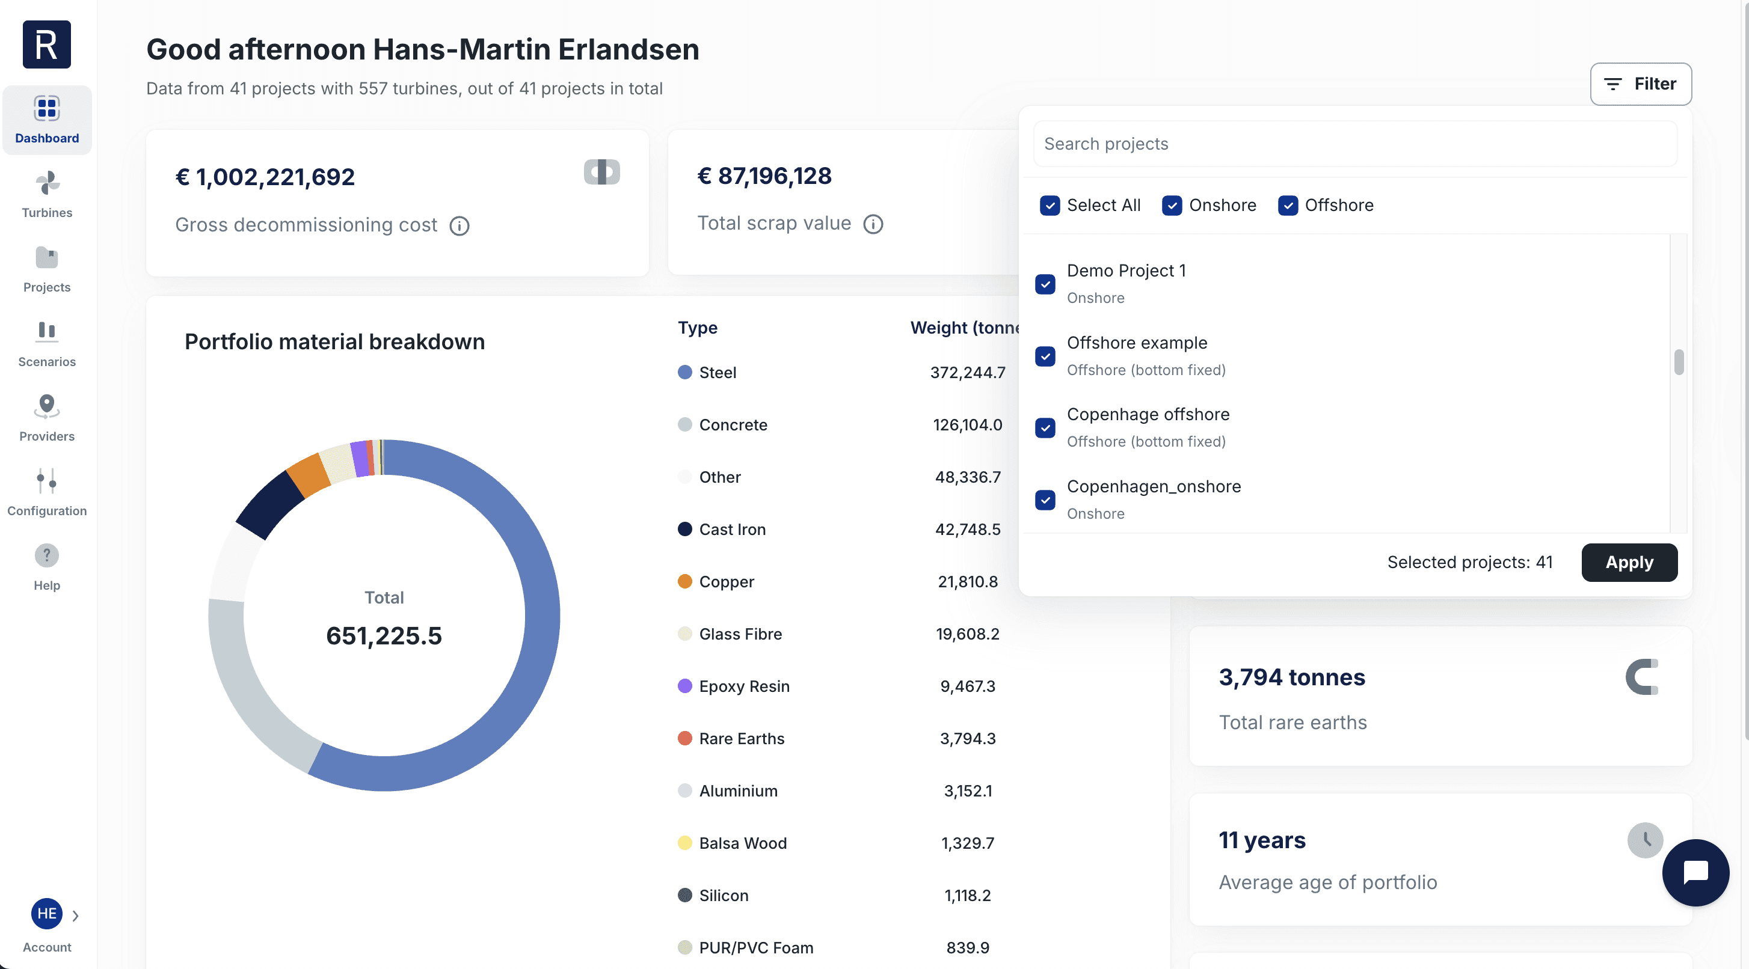The image size is (1749, 969).
Task: Expand Account menu chevron
Action: coord(75,916)
